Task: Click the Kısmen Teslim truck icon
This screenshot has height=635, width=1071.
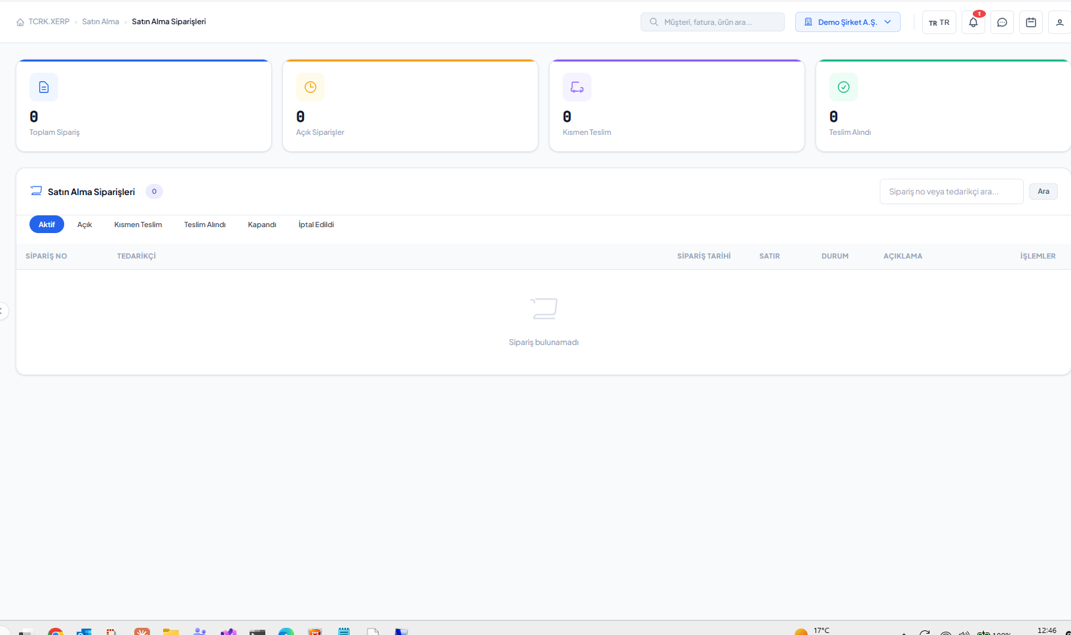Action: [577, 87]
